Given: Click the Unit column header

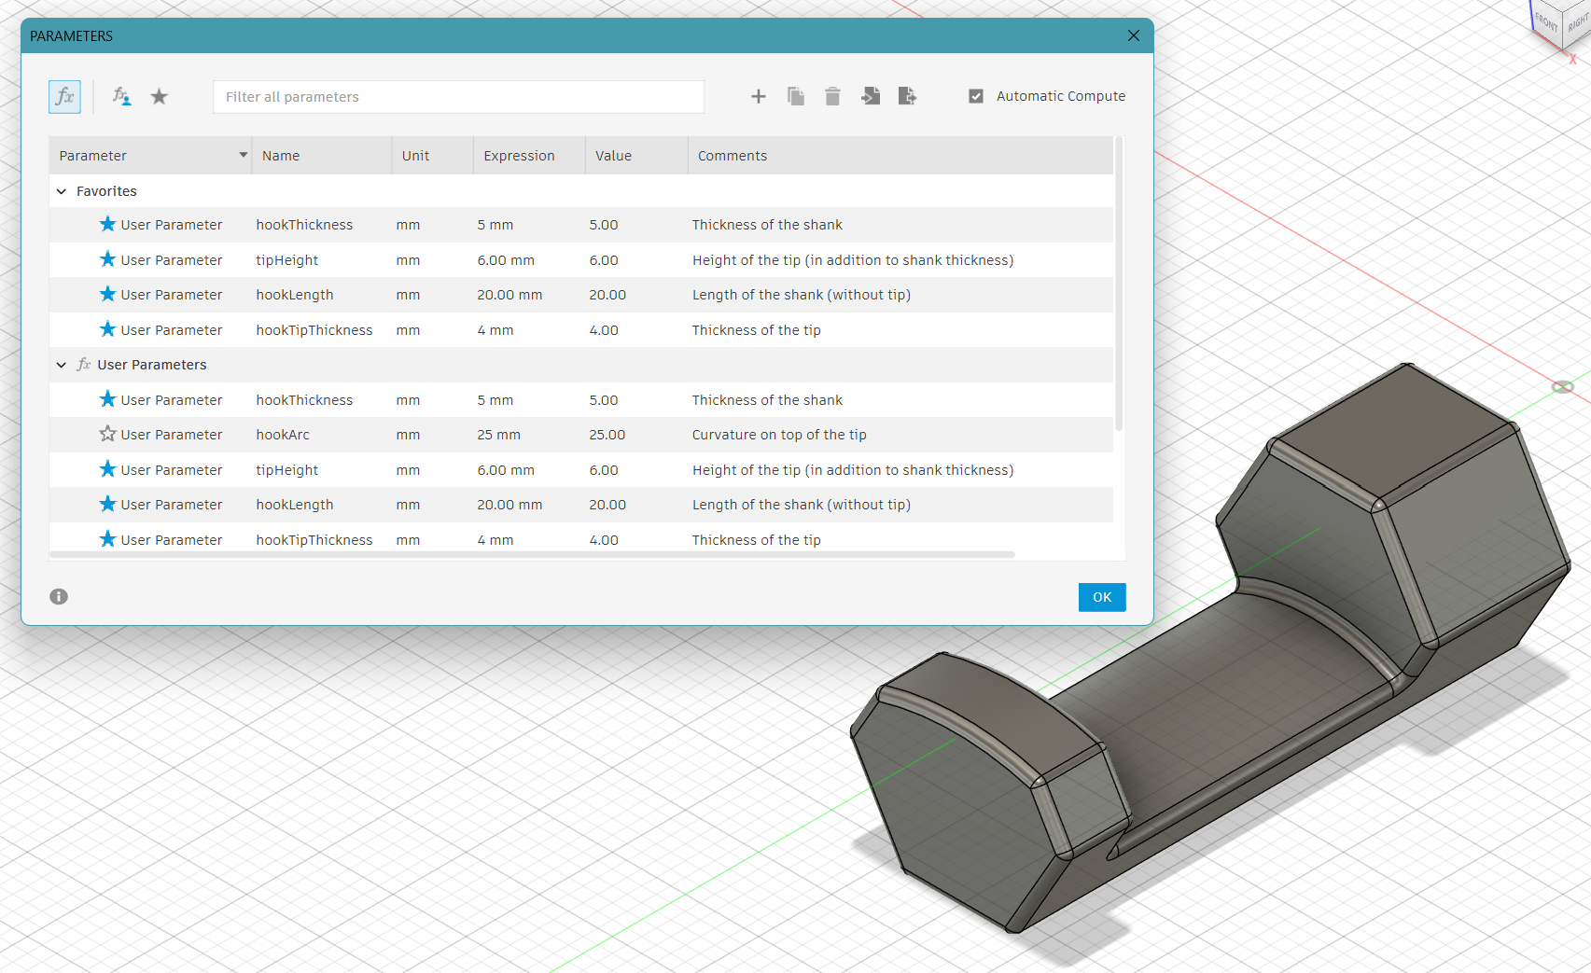Looking at the screenshot, I should 432,155.
